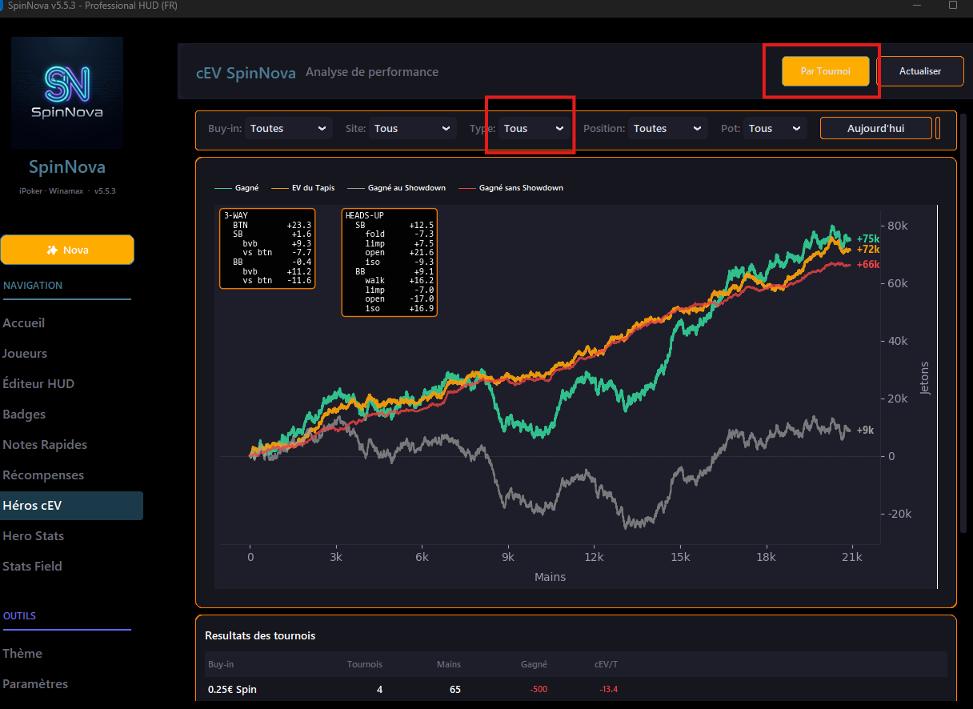Click the Mains column header in results table
This screenshot has width=973, height=709.
[449, 664]
